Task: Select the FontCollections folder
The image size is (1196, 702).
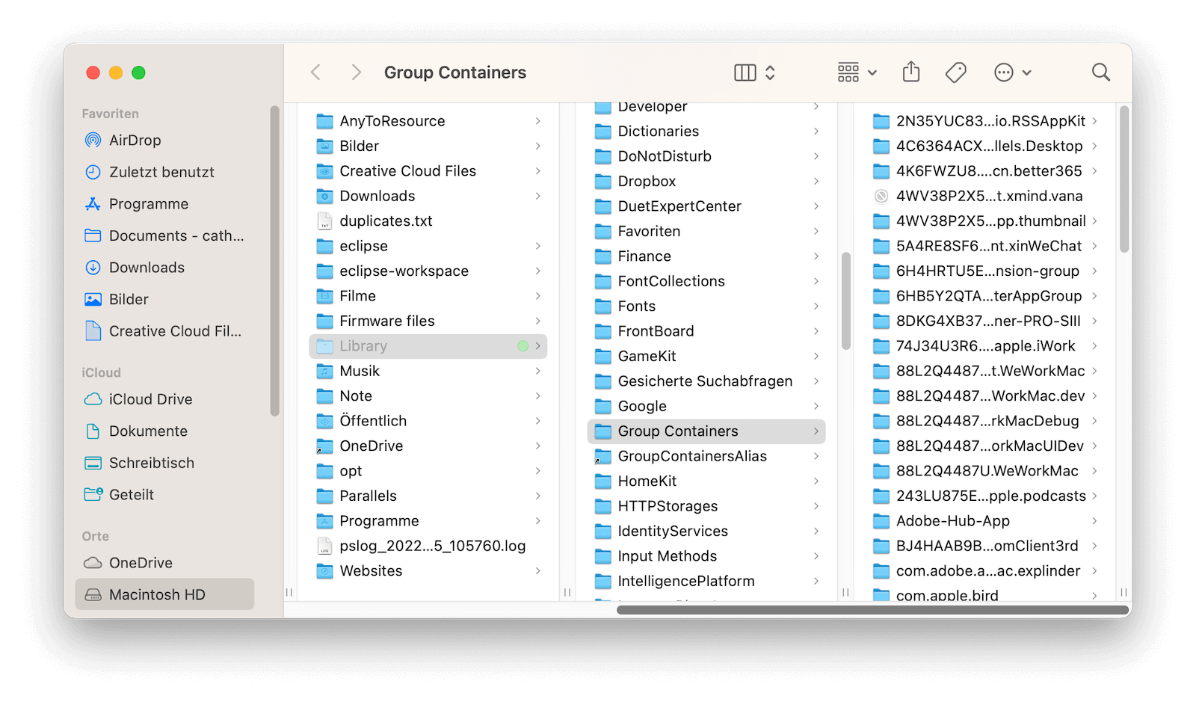Action: coord(706,281)
